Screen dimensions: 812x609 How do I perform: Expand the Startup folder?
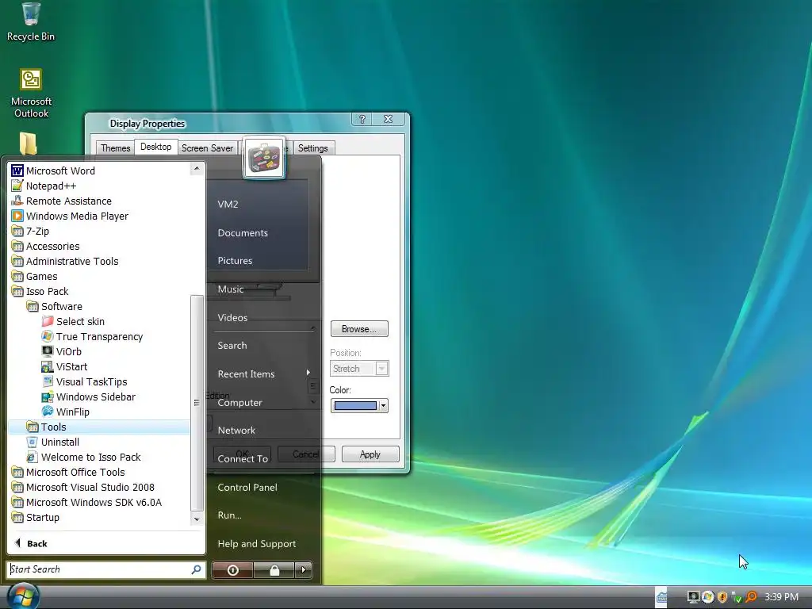pyautogui.click(x=35, y=517)
